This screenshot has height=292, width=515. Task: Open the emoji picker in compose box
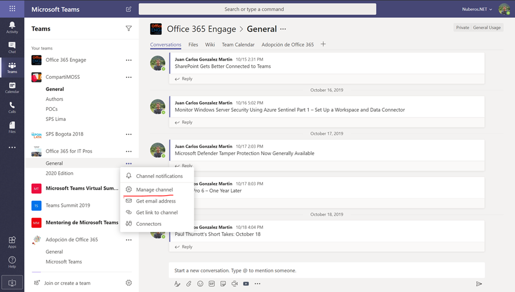(x=200, y=283)
